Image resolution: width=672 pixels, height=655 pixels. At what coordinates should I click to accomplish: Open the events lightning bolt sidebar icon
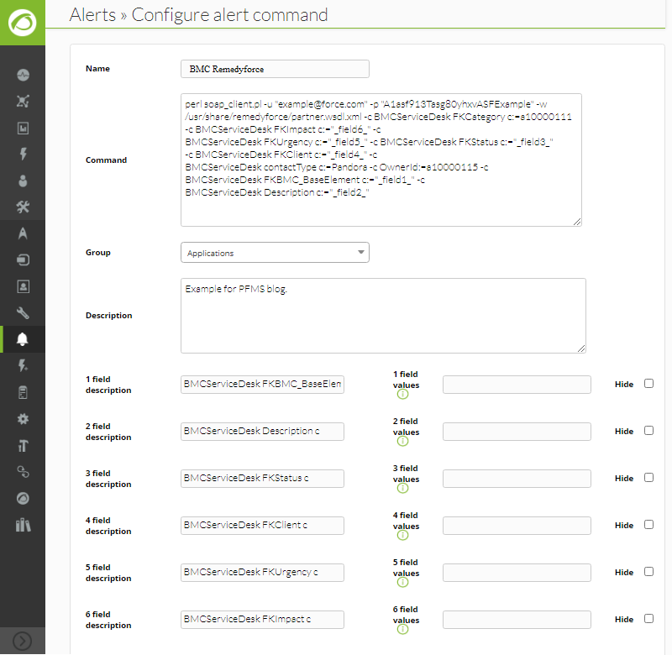point(24,155)
